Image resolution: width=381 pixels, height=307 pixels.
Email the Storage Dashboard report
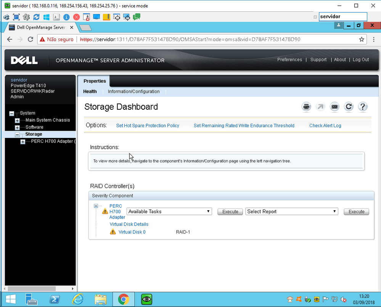(x=334, y=107)
